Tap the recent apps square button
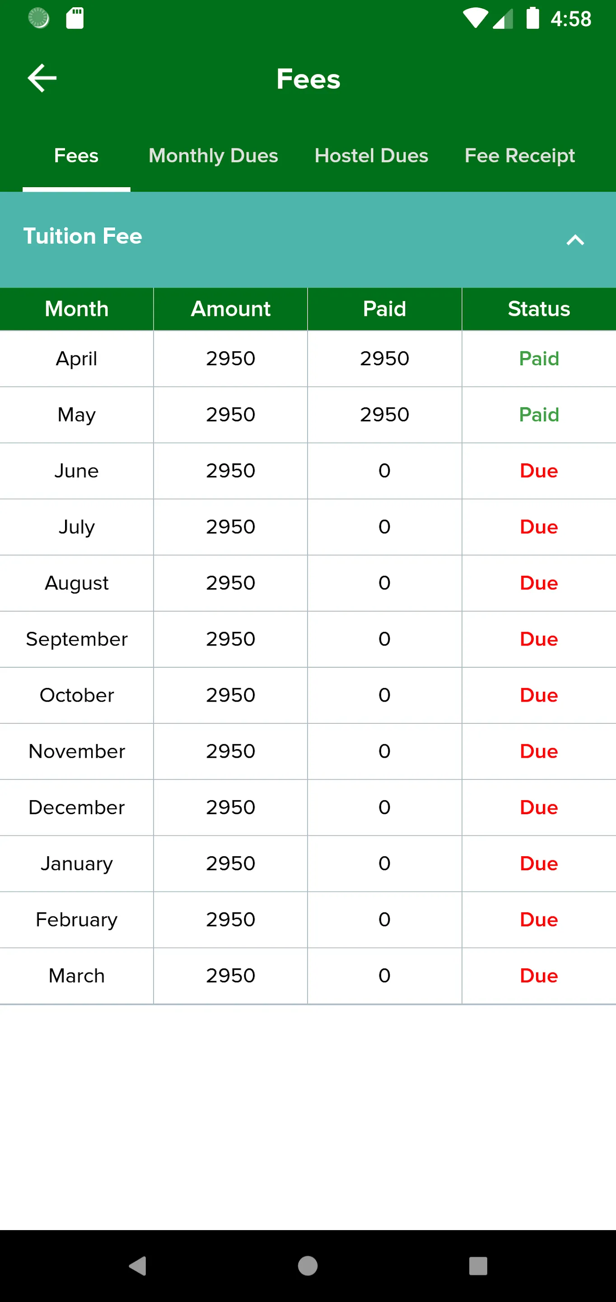Screen dimensions: 616x1302 tap(478, 1266)
